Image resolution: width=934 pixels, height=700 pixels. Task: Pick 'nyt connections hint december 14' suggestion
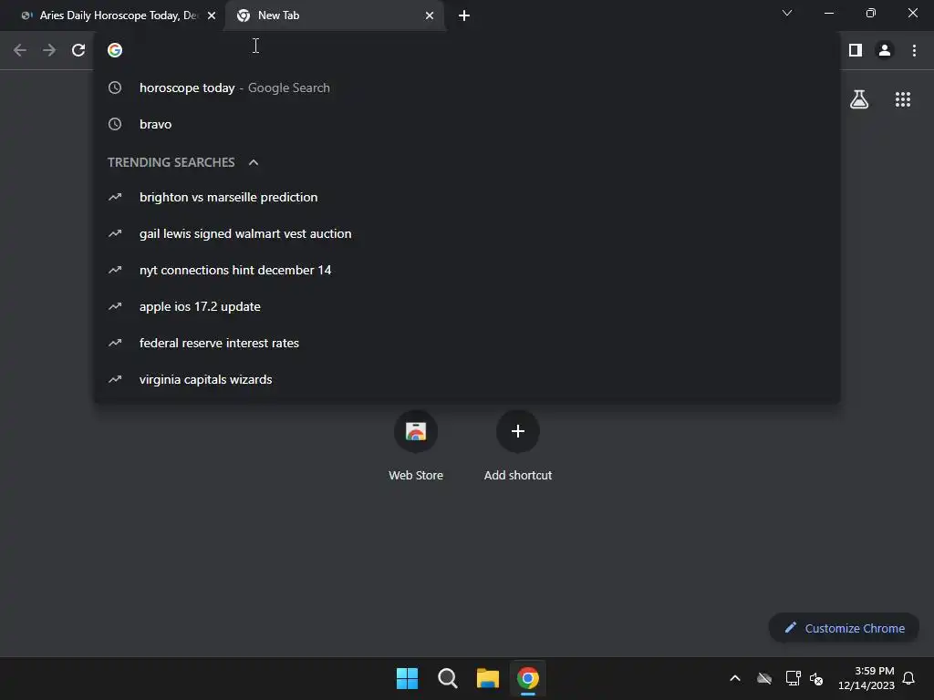[467, 270]
